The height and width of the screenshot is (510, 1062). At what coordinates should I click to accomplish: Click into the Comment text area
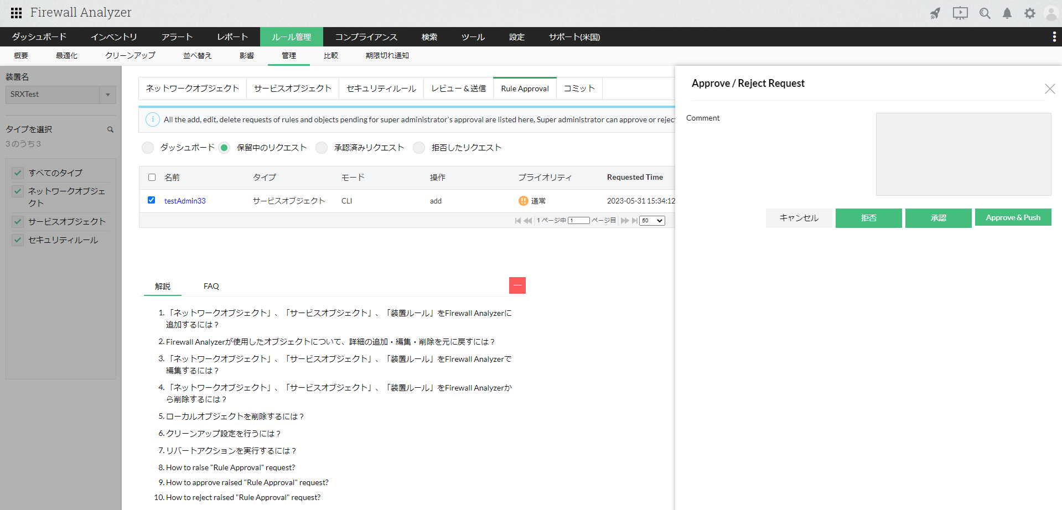point(963,154)
